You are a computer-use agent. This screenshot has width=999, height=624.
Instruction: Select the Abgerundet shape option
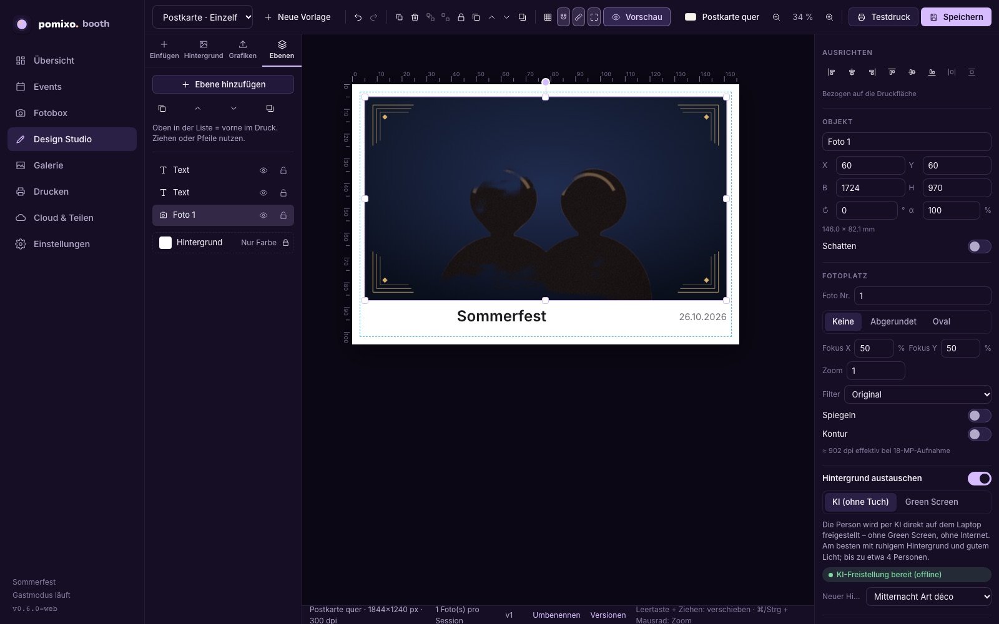(893, 322)
